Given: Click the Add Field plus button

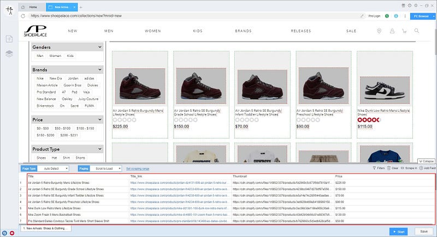Looking at the screenshot, I should (428, 168).
